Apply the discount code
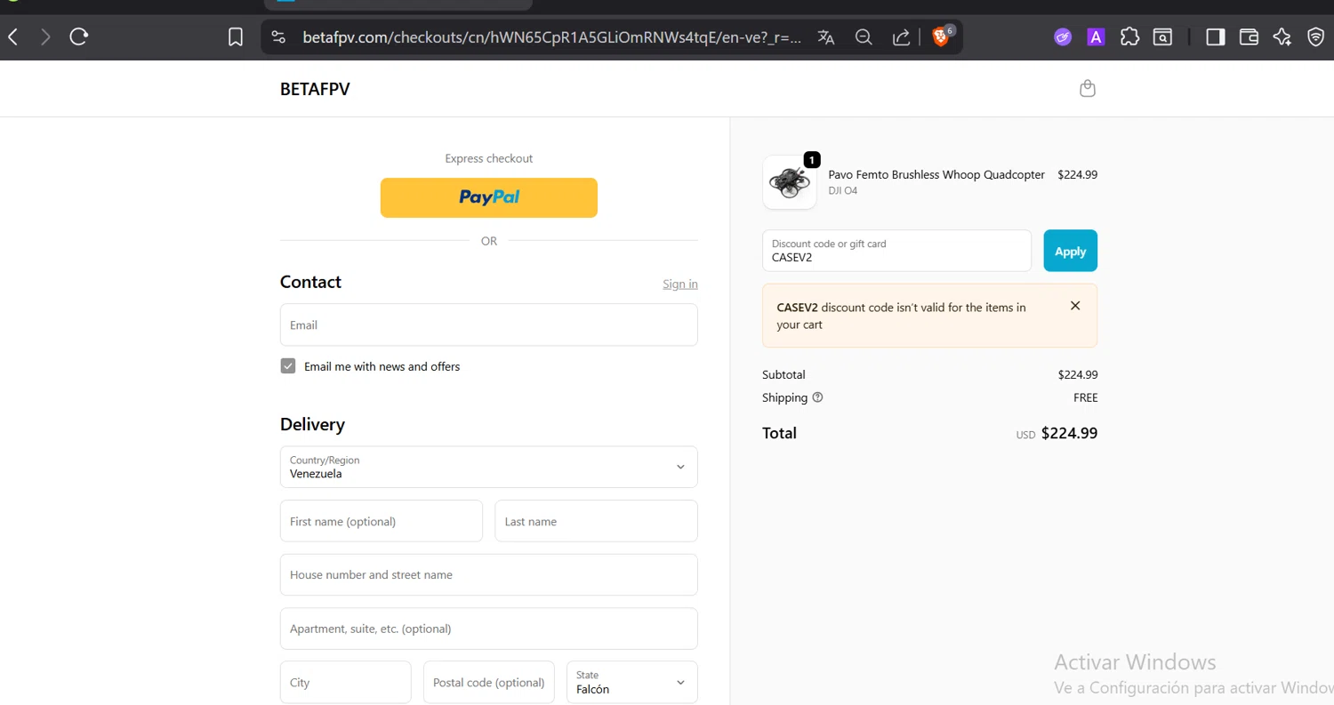The image size is (1334, 705). click(x=1070, y=251)
